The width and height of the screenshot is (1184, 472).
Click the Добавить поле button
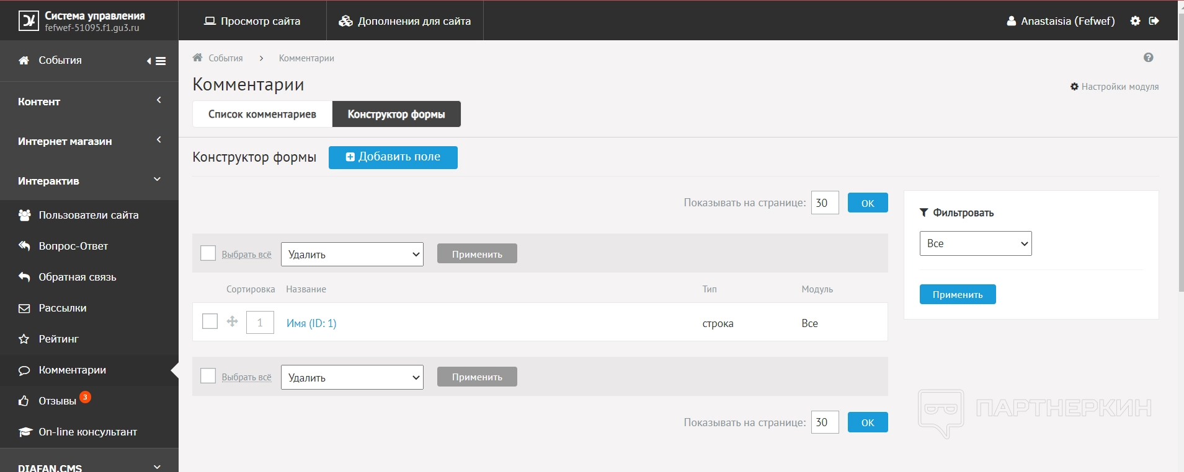click(393, 157)
